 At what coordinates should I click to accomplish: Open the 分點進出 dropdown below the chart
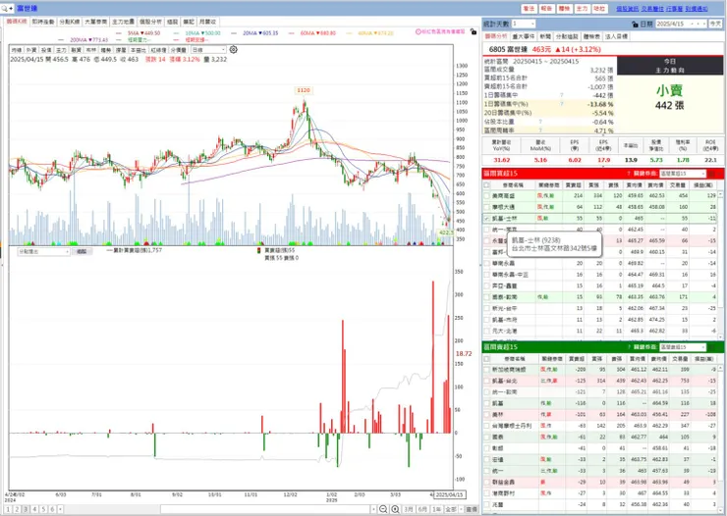click(x=43, y=252)
